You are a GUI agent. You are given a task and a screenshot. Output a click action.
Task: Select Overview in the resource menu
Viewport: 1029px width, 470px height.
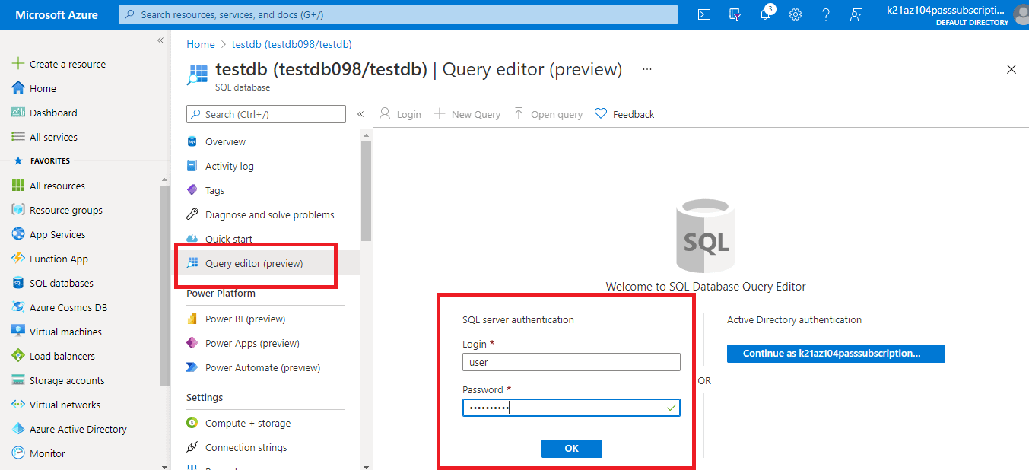point(226,141)
